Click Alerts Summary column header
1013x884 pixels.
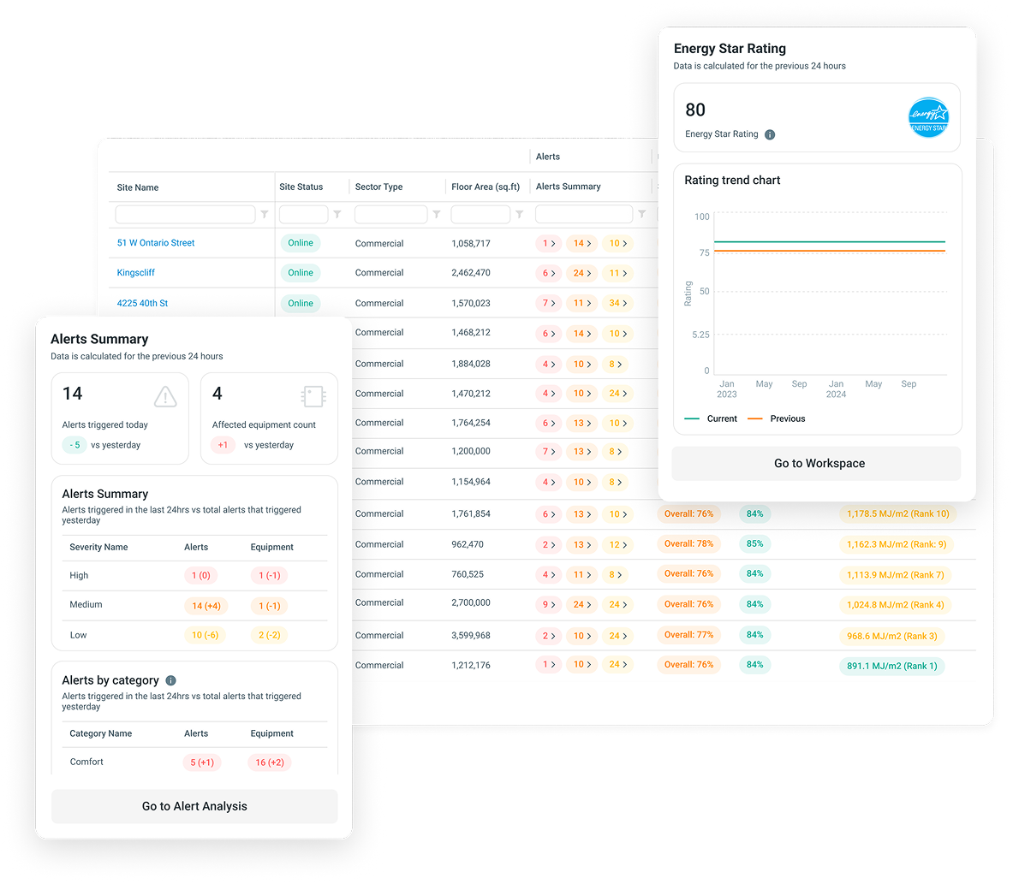[x=568, y=186]
